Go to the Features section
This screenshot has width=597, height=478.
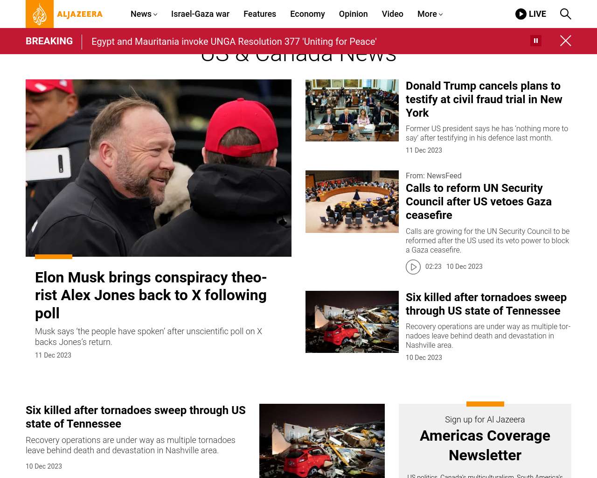point(260,14)
